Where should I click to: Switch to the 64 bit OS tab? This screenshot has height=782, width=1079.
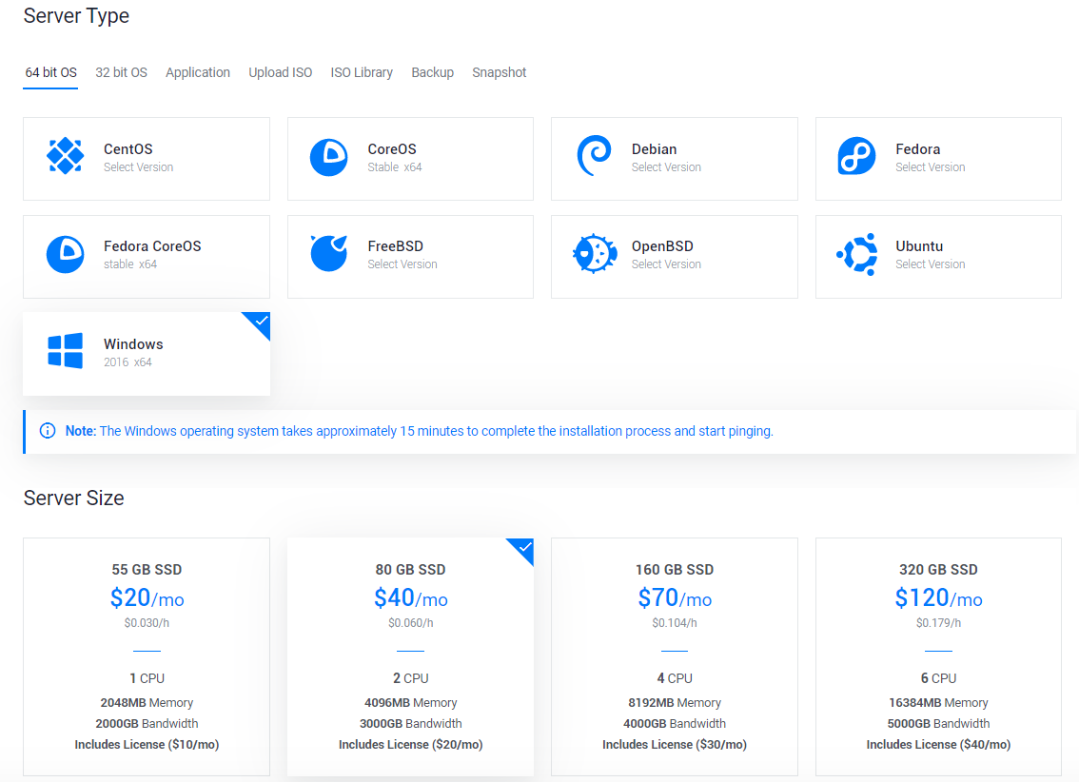(51, 73)
